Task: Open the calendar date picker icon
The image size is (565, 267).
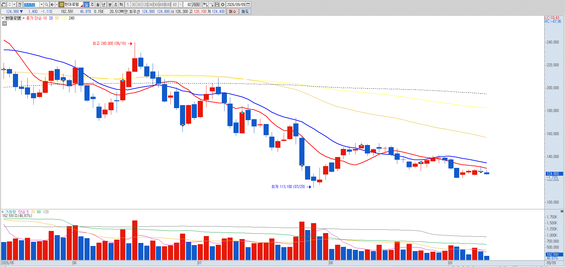Action: click(x=248, y=5)
